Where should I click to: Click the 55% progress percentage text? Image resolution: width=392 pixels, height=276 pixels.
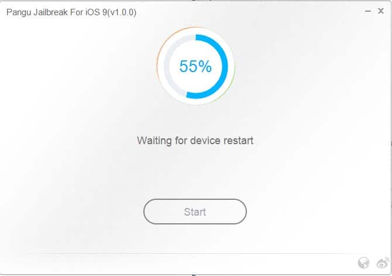coord(195,66)
